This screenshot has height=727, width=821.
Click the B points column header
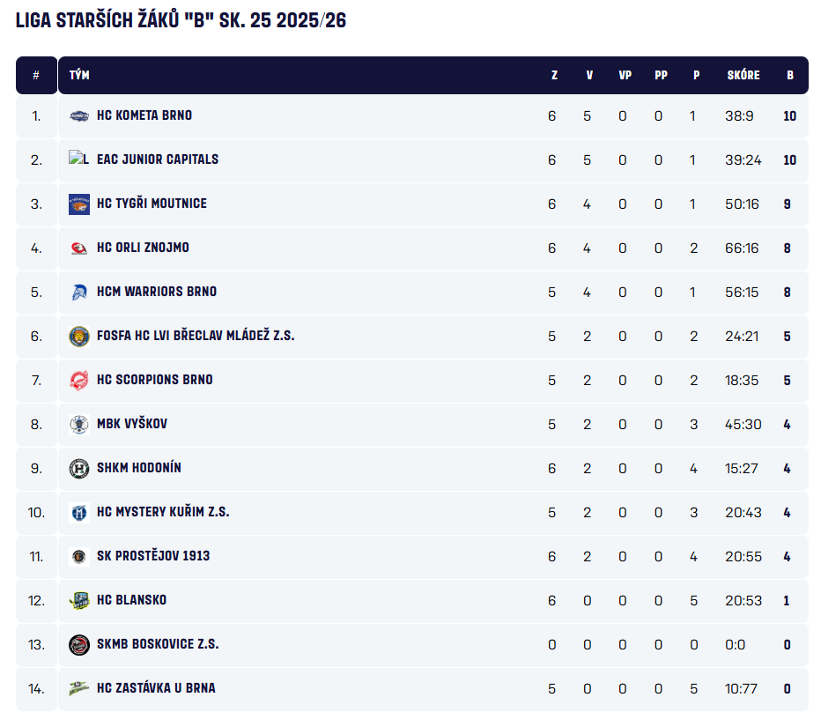coord(790,76)
